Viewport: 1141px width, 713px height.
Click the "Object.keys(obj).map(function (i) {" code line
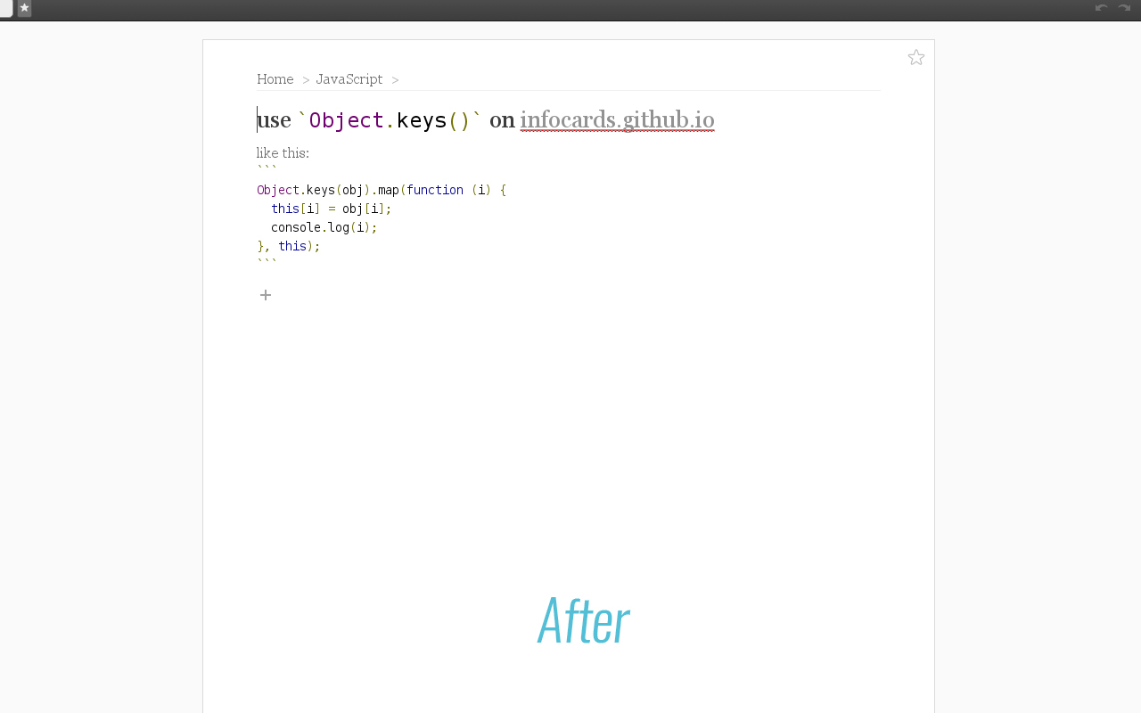382,190
